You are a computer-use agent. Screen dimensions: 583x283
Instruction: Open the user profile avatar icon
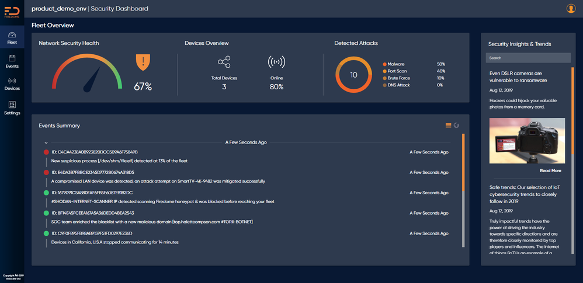pos(571,9)
